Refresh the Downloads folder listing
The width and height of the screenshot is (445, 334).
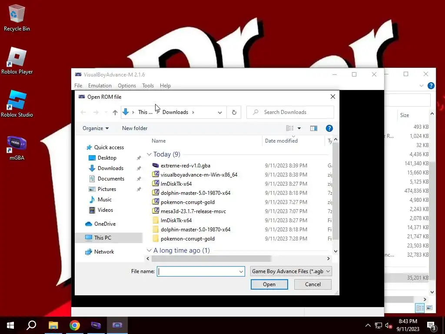[x=234, y=112]
